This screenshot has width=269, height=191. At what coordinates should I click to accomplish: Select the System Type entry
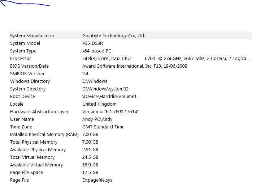[23, 51]
